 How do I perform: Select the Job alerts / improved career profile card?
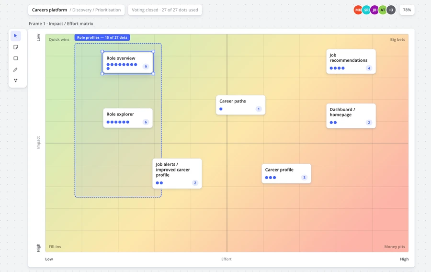[x=177, y=174]
